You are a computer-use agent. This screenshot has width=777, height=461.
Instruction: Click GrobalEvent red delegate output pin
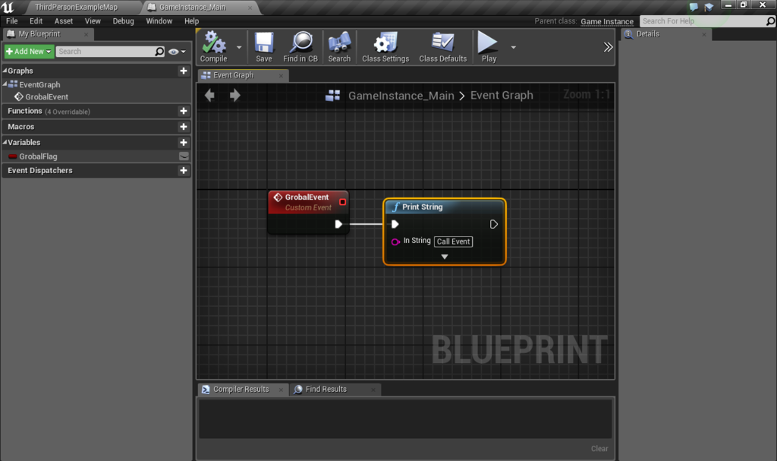[x=342, y=202]
